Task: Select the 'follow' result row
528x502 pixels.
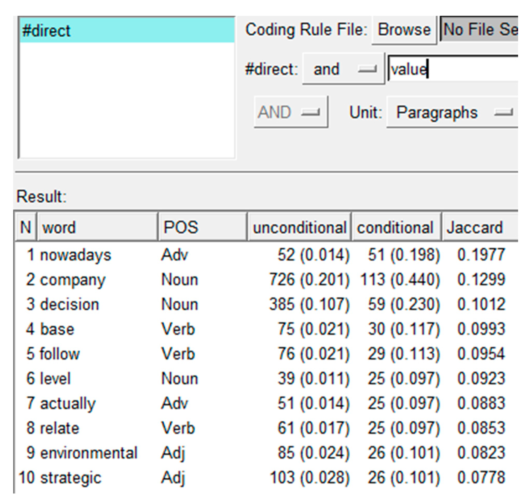Action: 60,354
